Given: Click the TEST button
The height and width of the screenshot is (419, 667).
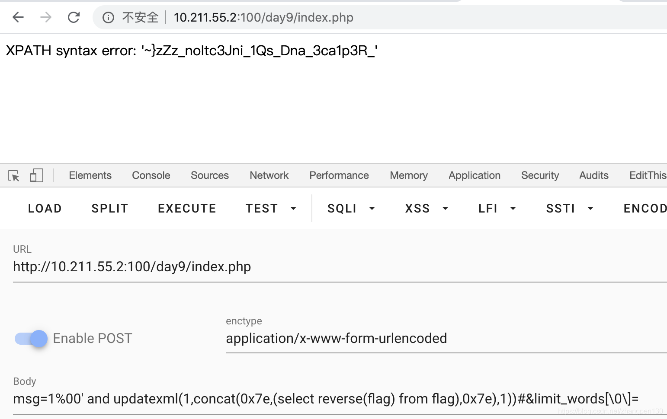Looking at the screenshot, I should [262, 209].
